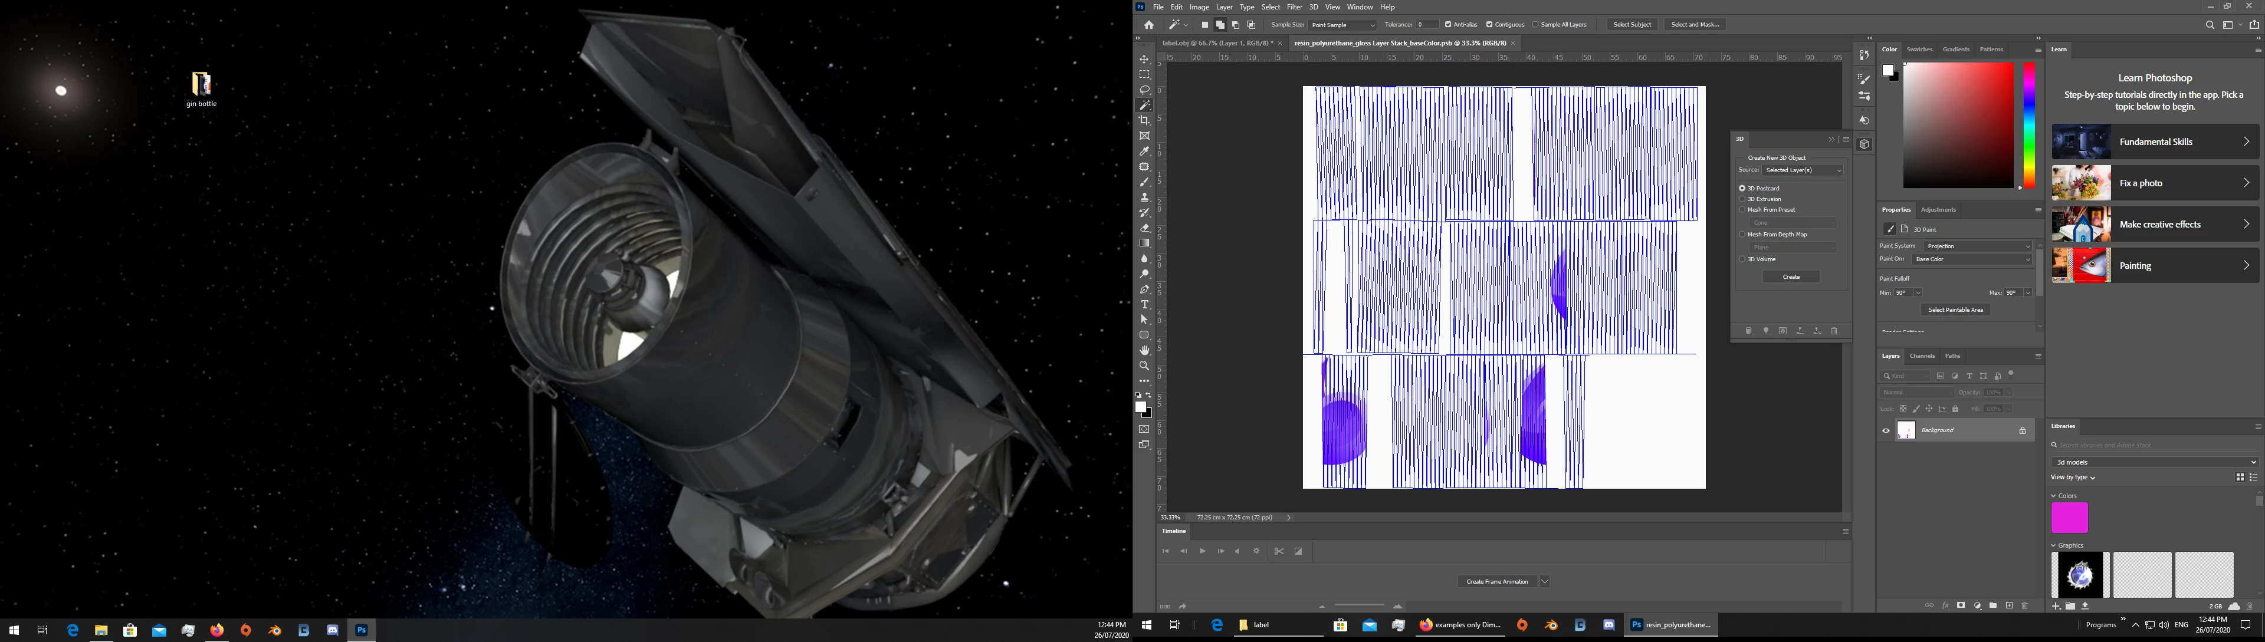Click the split at playhead scissors icon
Screen dimensions: 2265x642
pyautogui.click(x=1278, y=552)
